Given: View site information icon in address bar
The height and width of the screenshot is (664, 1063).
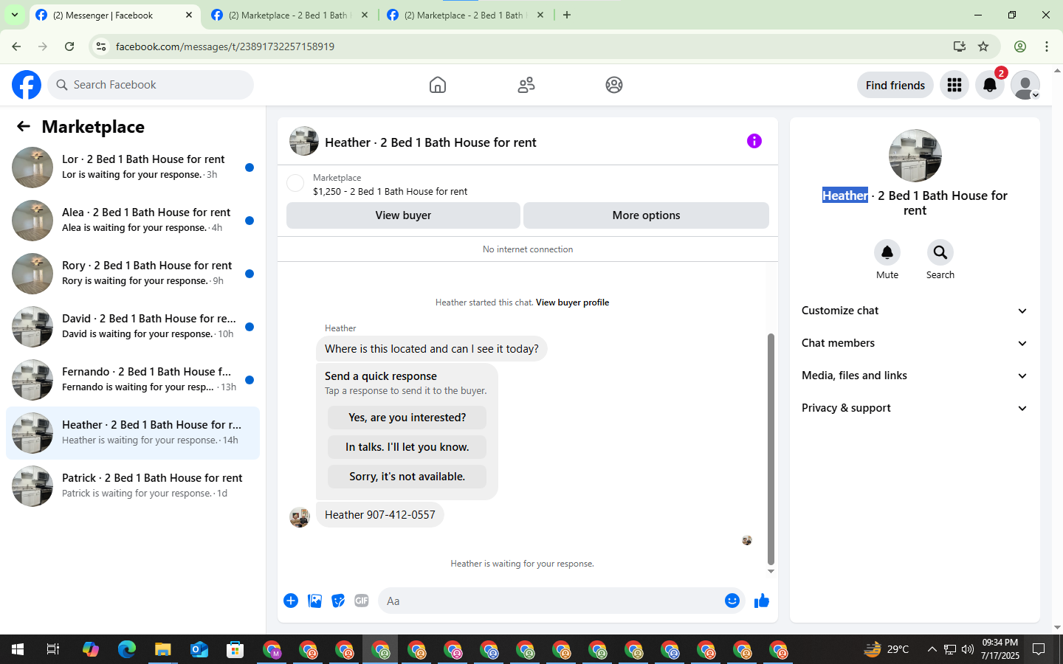Looking at the screenshot, I should point(101,46).
